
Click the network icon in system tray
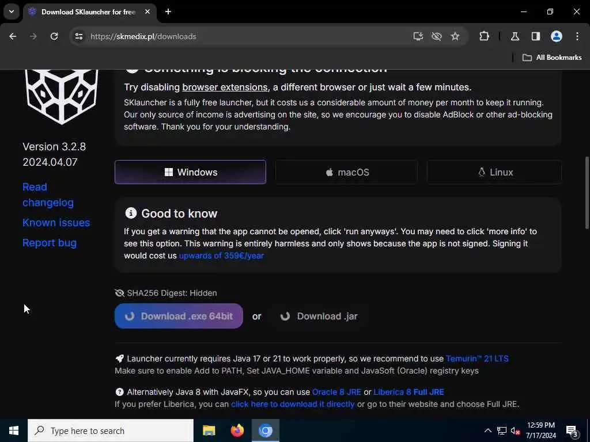click(x=502, y=430)
